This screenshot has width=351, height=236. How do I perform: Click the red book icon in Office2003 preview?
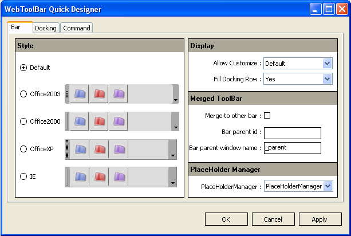(99, 94)
